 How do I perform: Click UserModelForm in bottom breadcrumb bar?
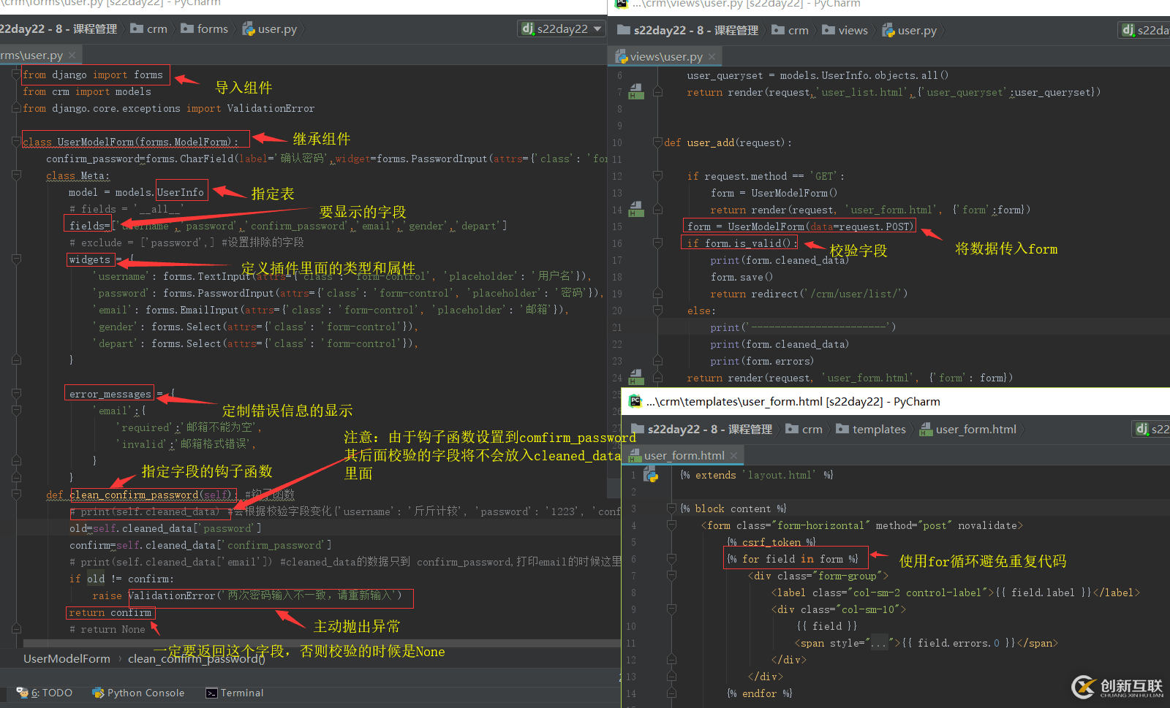click(67, 659)
